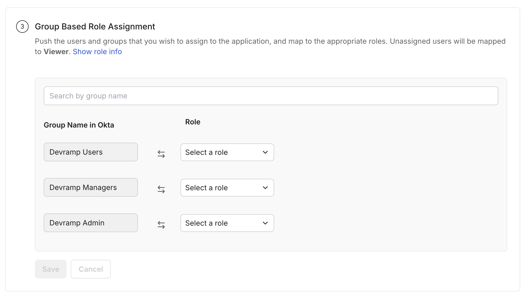The image size is (528, 304).
Task: Click the Group Based Role Assignment heading
Action: (x=95, y=26)
